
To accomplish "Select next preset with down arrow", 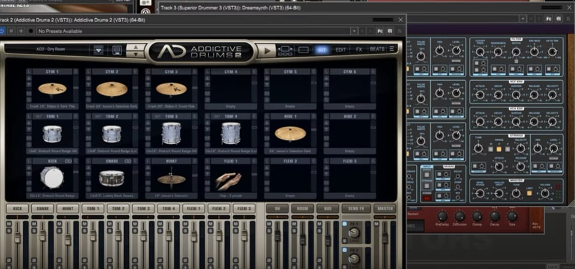I will [x=136, y=54].
